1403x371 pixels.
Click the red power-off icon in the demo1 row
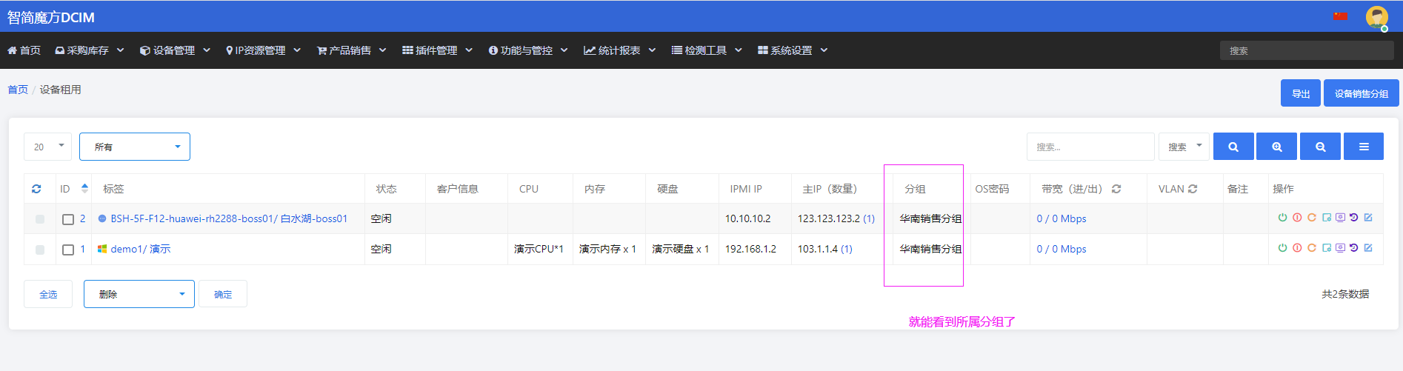[x=1297, y=248]
